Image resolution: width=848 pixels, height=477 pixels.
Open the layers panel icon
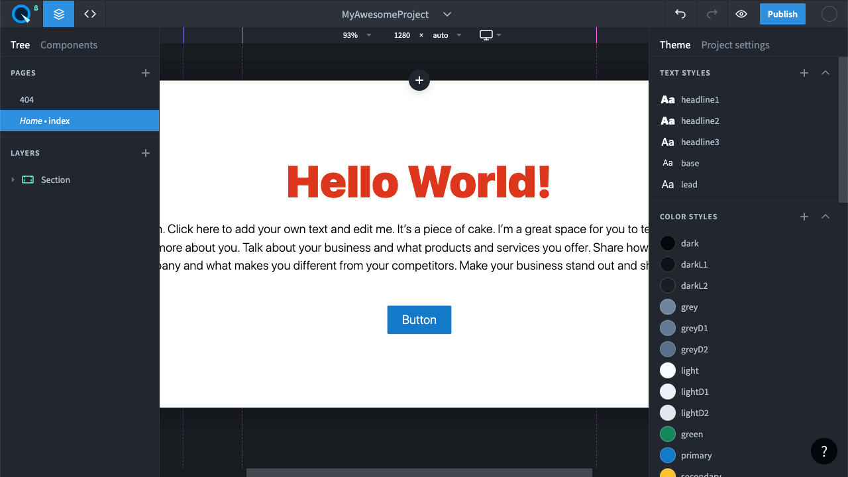tap(59, 14)
